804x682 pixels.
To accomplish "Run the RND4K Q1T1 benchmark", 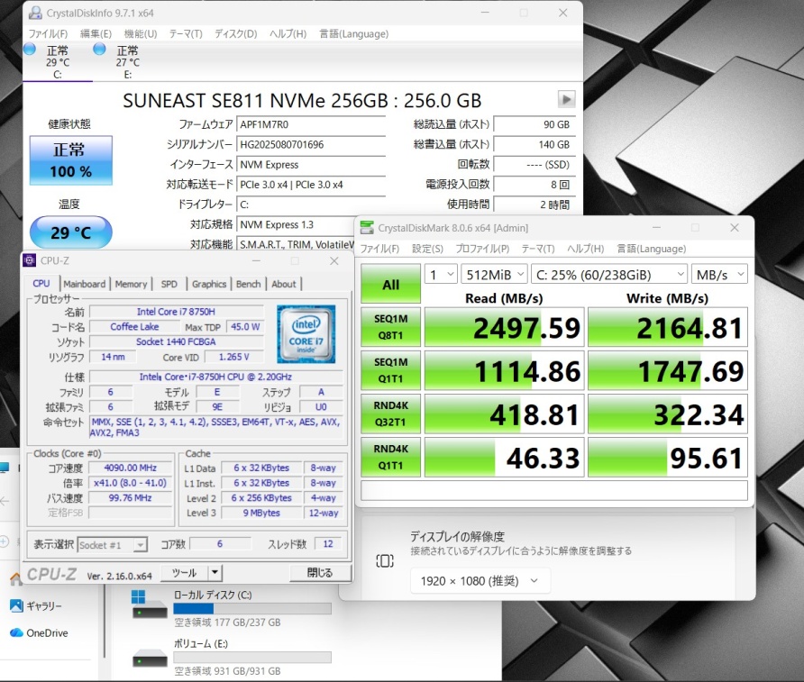I will pyautogui.click(x=390, y=457).
